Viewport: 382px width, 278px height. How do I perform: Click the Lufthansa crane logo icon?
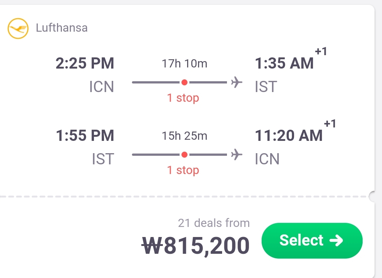click(x=18, y=28)
